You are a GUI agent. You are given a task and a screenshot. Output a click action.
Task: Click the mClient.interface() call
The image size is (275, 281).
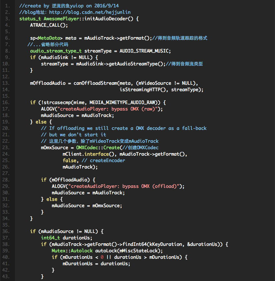pos(85,154)
